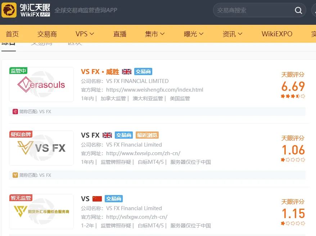Click 交易商 tag next to VS China entry

[114, 199]
